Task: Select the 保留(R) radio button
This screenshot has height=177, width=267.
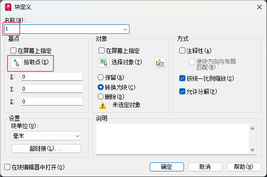Action: click(100, 77)
